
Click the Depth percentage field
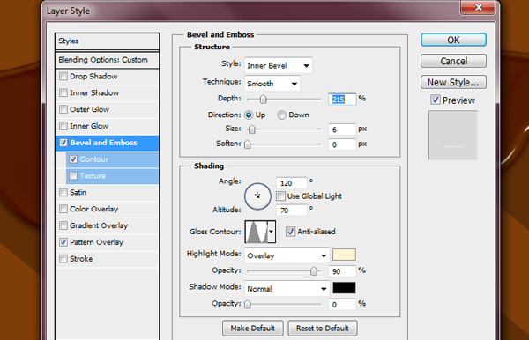click(342, 100)
